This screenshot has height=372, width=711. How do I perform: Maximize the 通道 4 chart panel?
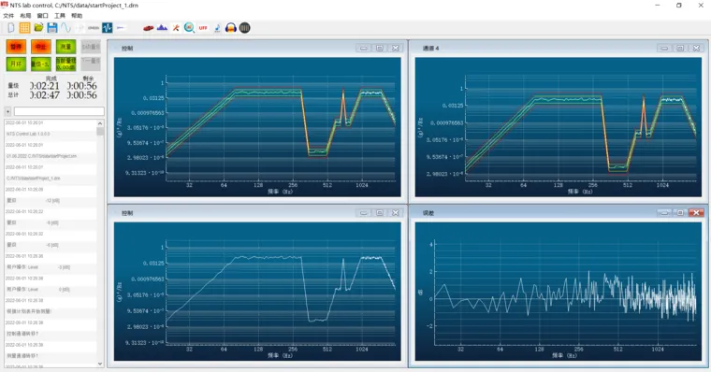(x=680, y=48)
